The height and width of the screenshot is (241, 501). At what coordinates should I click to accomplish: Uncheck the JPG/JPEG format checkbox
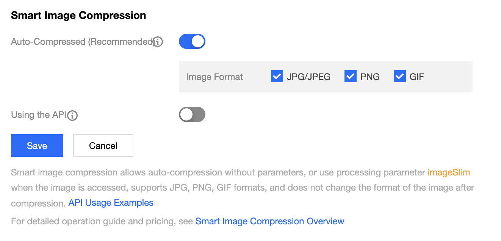click(x=277, y=77)
